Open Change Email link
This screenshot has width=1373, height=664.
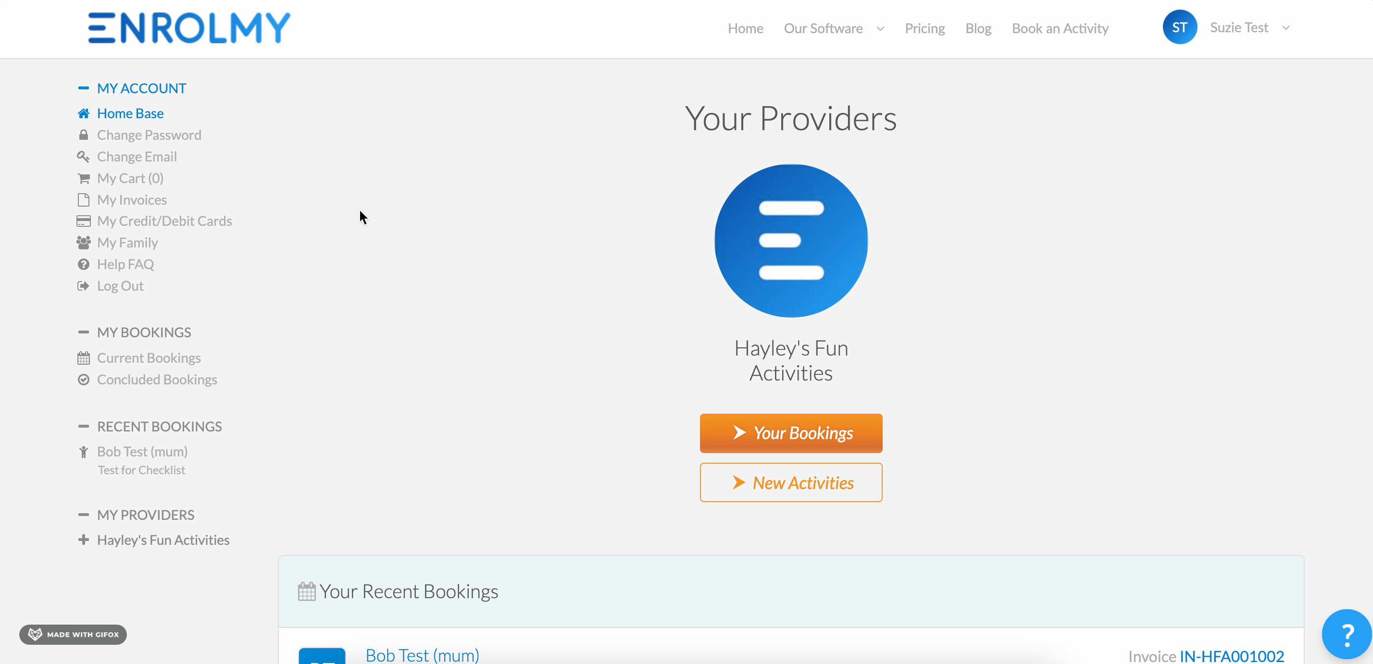tap(137, 157)
